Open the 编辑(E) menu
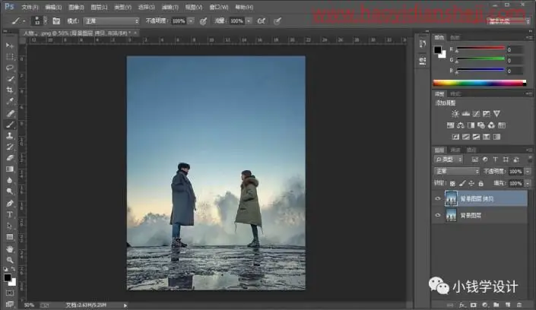The width and height of the screenshot is (536, 310). 53,7
